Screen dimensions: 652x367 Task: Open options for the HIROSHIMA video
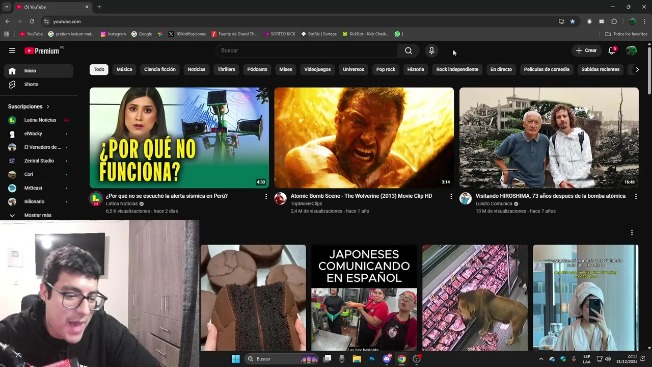pyautogui.click(x=636, y=196)
